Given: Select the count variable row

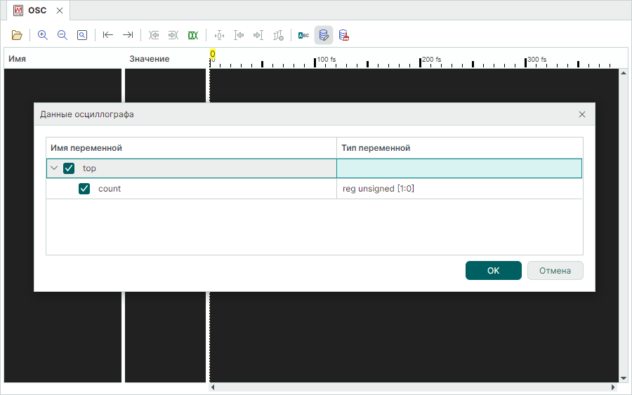Looking at the screenshot, I should pyautogui.click(x=314, y=189).
